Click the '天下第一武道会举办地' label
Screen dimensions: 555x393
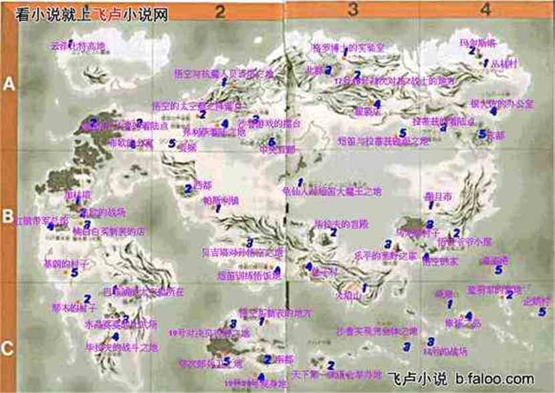(337, 374)
